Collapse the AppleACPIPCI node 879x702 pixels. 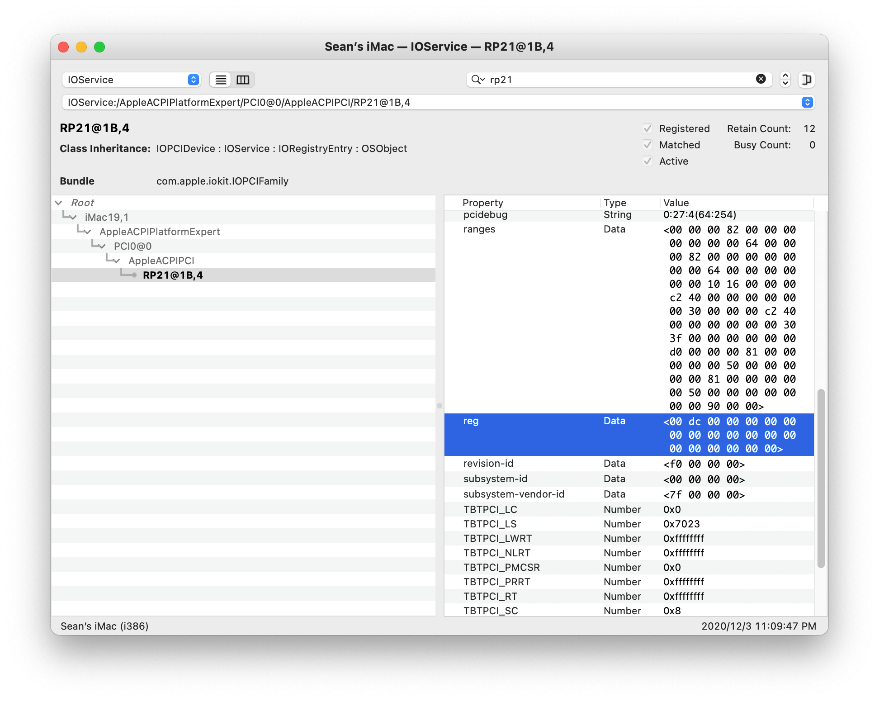coord(117,261)
